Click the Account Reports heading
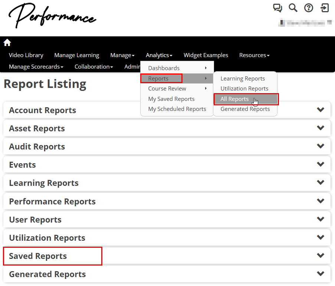The width and height of the screenshot is (335, 286). tap(43, 110)
